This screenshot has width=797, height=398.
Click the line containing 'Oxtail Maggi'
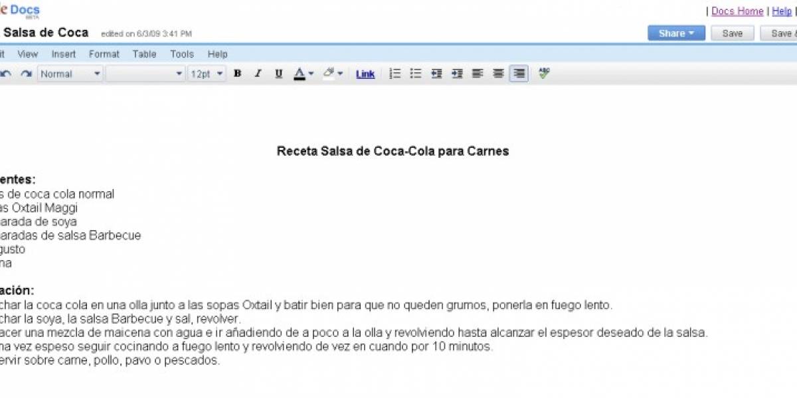39,208
